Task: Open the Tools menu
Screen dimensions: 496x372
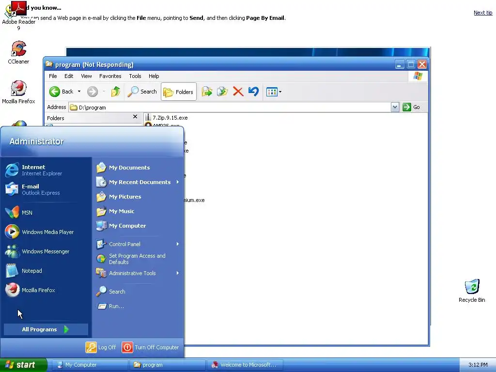Action: 135,76
